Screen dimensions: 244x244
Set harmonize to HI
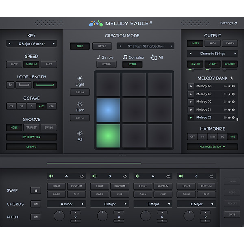(x=203, y=137)
